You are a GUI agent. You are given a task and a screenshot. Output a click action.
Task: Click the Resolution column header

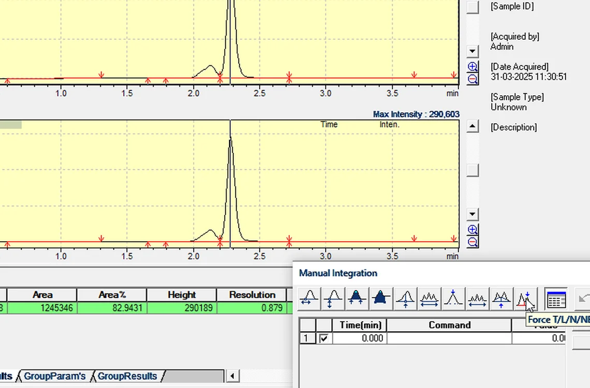252,295
